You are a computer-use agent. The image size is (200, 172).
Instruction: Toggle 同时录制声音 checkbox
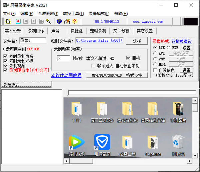click(5, 56)
